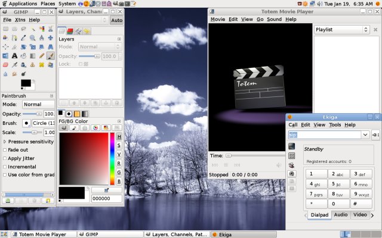
Task: Choose the Eraser tool
Action: [5, 64]
